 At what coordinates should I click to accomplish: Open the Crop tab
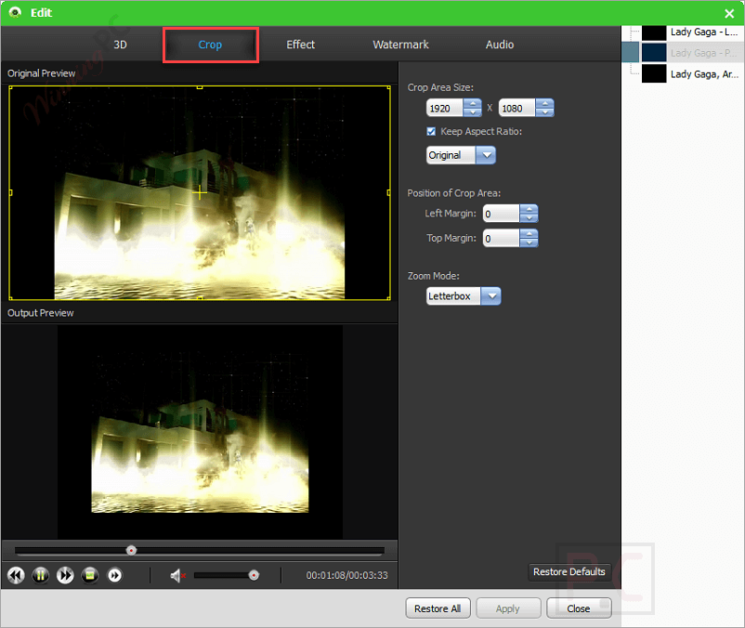point(210,45)
